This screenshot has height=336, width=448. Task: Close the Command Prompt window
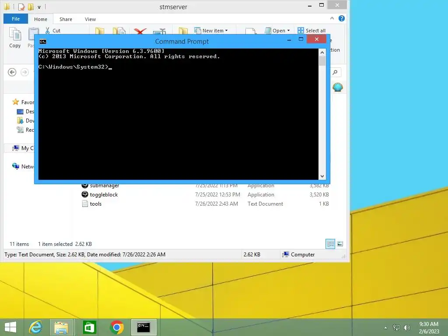317,39
